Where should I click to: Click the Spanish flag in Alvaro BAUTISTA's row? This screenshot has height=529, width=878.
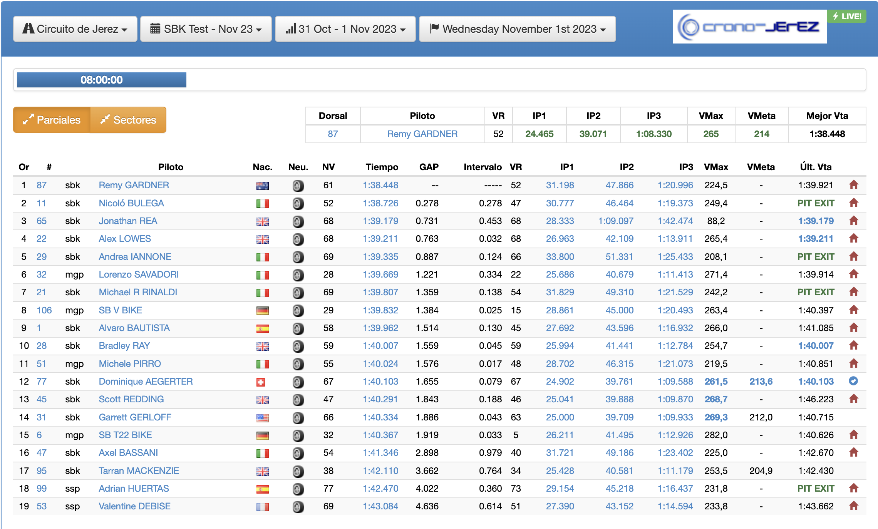pos(263,329)
